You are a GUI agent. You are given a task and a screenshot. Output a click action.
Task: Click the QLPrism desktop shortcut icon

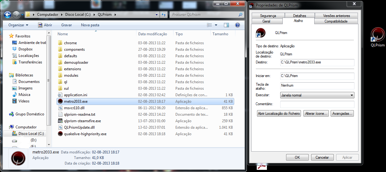[377, 35]
